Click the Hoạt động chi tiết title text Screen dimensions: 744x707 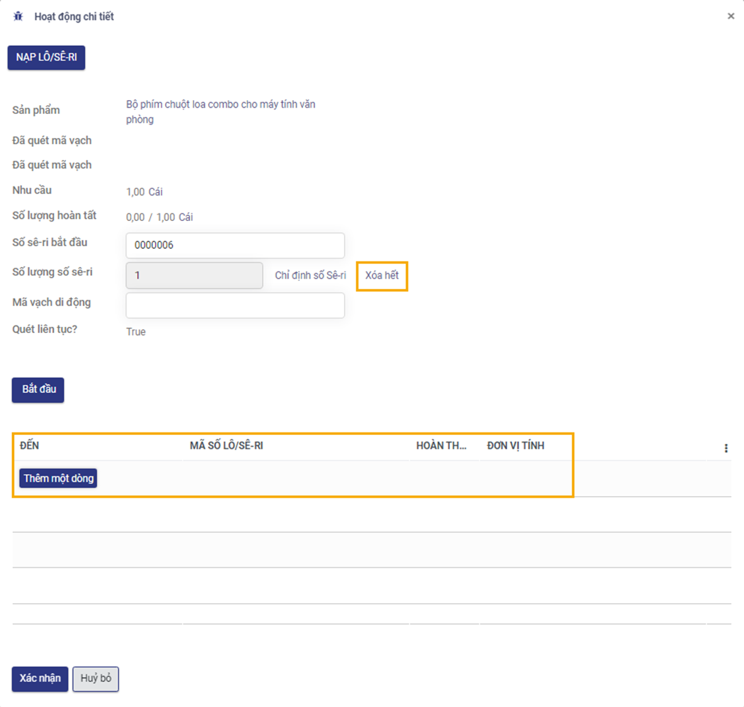74,16
